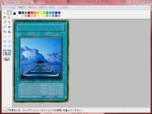Screen dimensions: 152x114
Task: Pick the pink color swatch
Action: [32, 16]
